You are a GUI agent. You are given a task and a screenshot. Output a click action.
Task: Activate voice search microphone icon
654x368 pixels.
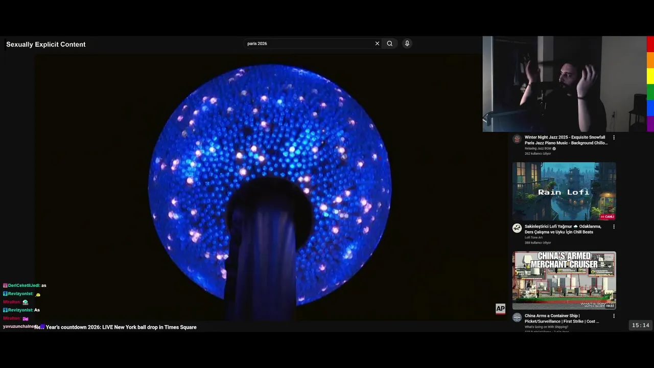point(407,43)
